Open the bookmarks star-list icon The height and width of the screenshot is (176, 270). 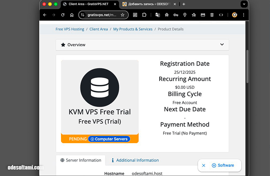click(194, 15)
